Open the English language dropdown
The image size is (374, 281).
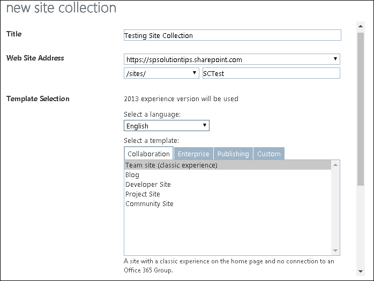pyautogui.click(x=167, y=126)
